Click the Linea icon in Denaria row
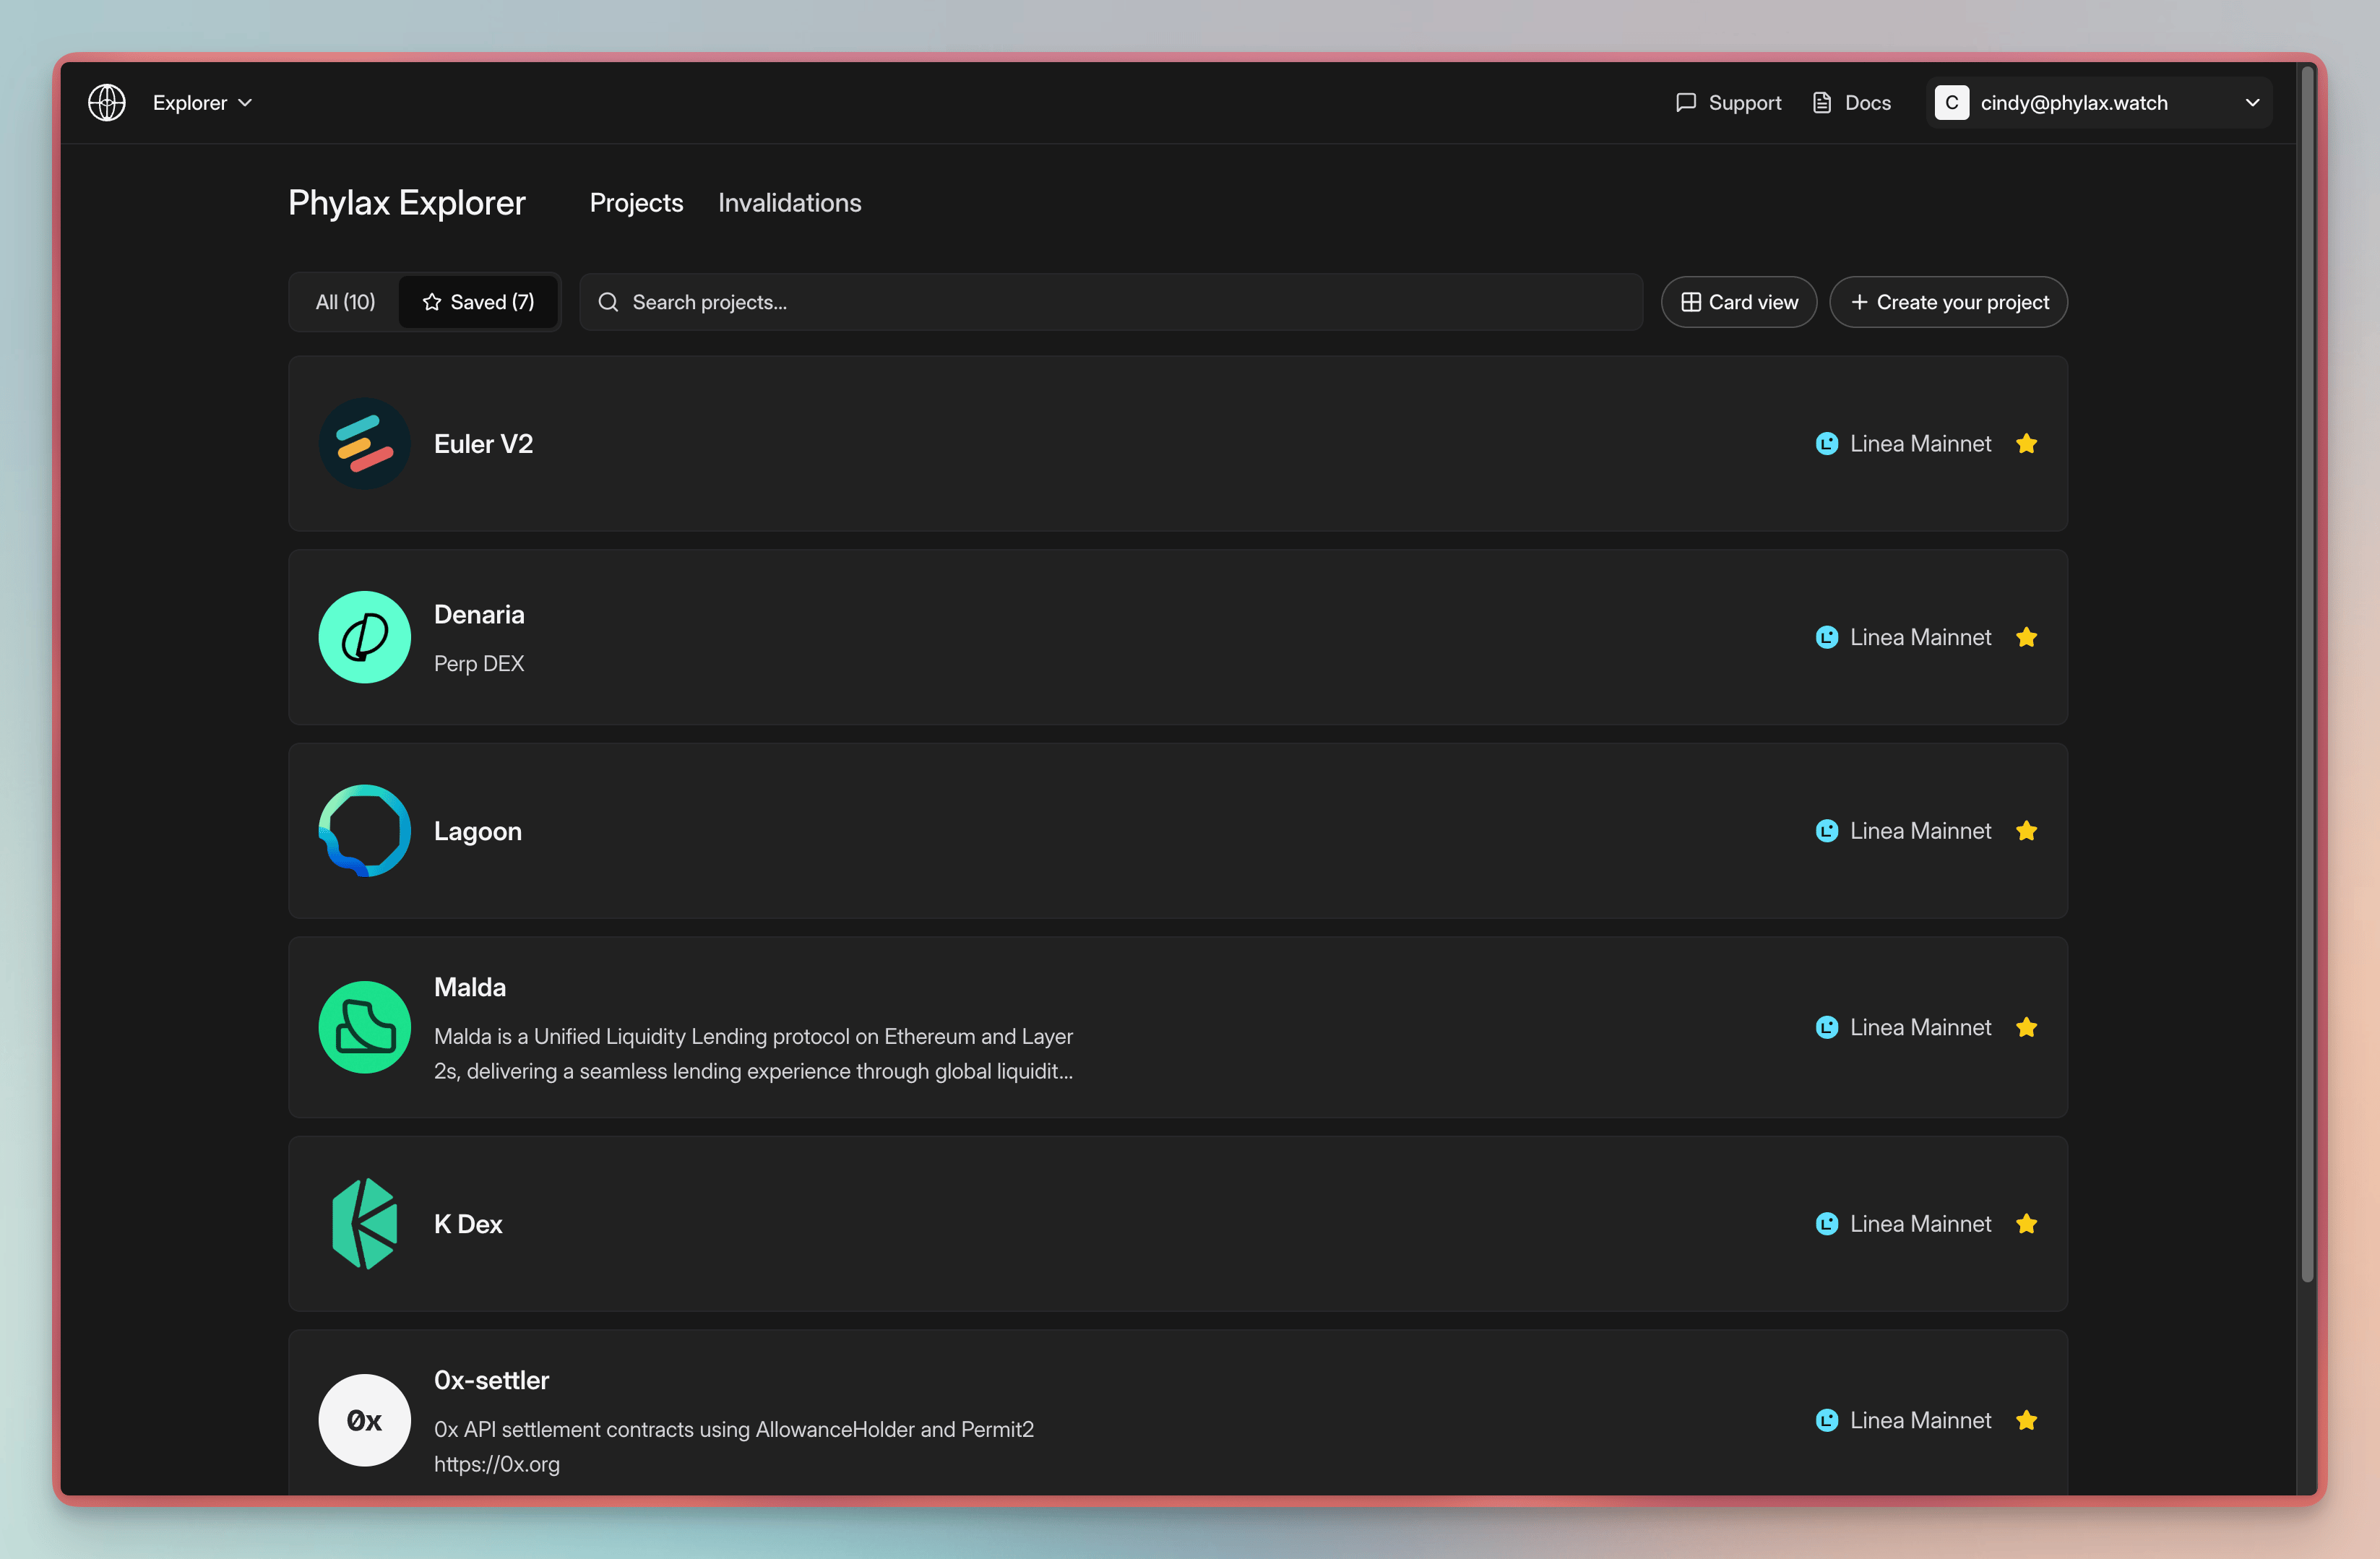The image size is (2380, 1559). tap(1826, 637)
